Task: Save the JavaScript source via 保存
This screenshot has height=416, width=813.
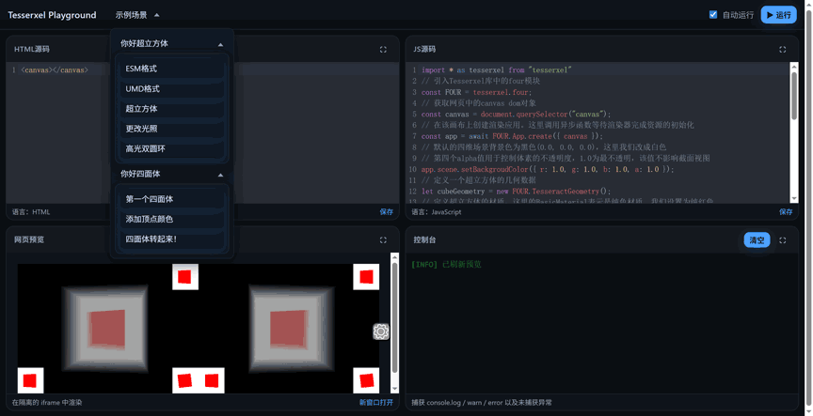Action: click(786, 211)
